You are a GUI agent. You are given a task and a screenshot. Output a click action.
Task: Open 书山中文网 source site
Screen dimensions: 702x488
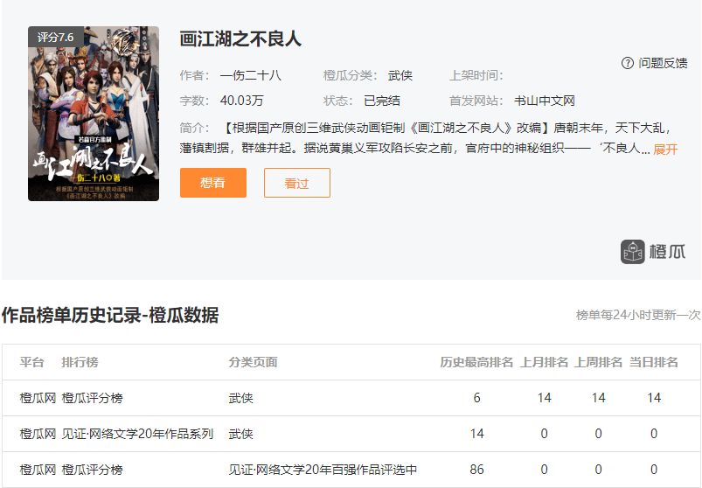545,101
